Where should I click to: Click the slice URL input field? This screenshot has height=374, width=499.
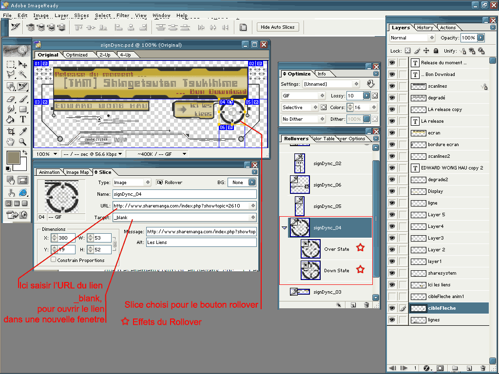(181, 206)
